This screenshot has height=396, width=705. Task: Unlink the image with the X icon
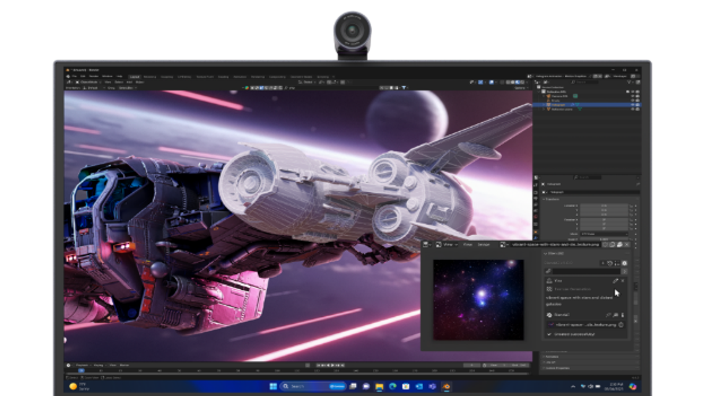627,244
